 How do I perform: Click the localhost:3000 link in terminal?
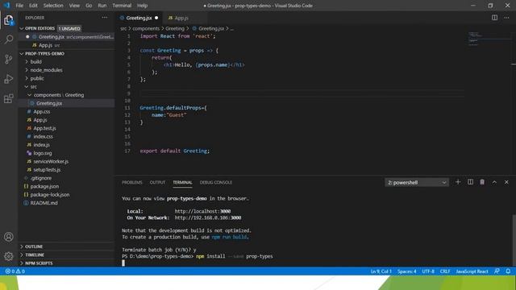click(x=202, y=211)
